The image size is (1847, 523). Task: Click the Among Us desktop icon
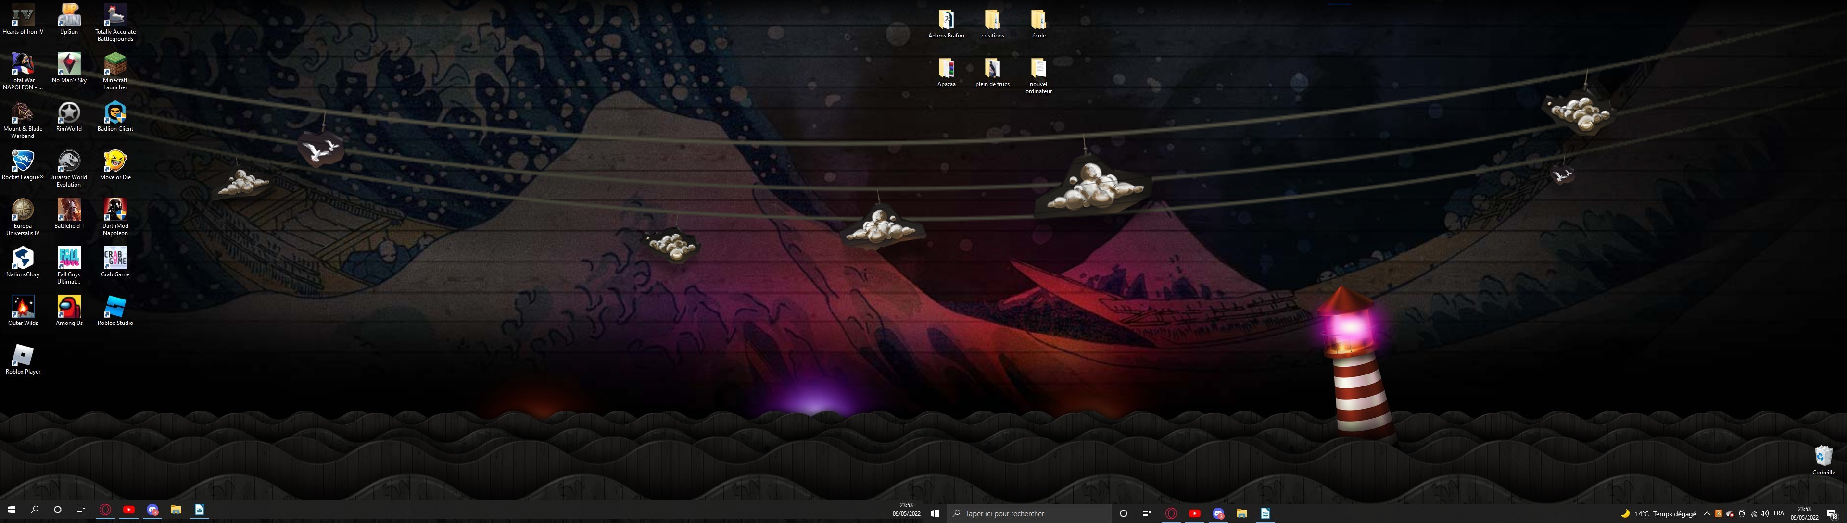pos(69,308)
